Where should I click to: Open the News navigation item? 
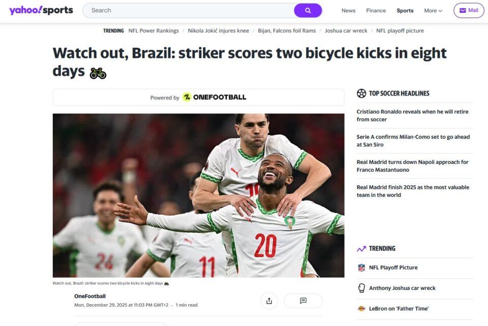(348, 11)
